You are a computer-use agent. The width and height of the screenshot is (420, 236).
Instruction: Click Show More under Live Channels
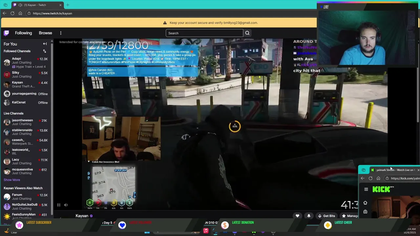tap(12, 180)
